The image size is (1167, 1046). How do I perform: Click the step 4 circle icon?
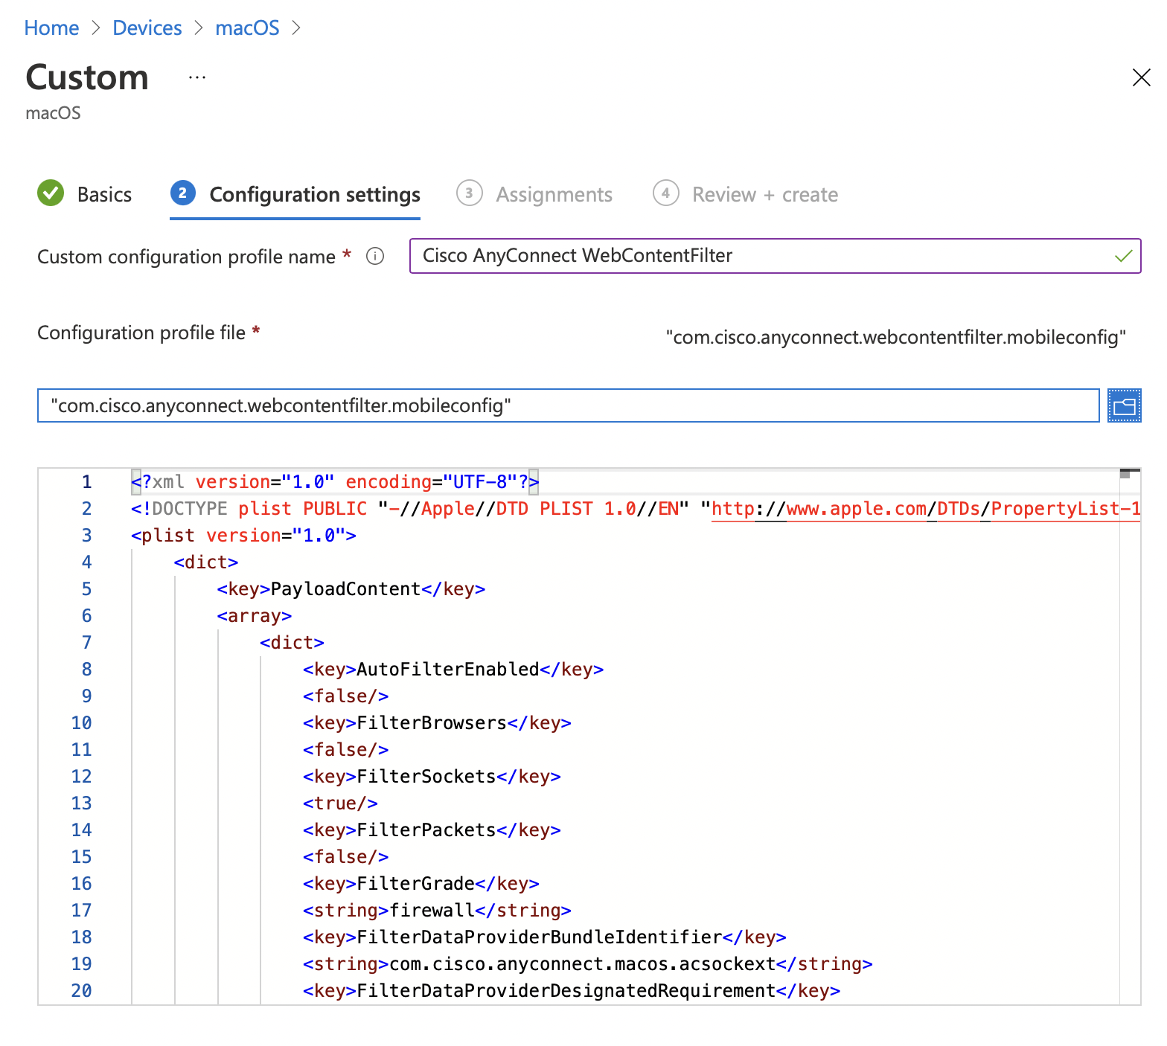[666, 193]
